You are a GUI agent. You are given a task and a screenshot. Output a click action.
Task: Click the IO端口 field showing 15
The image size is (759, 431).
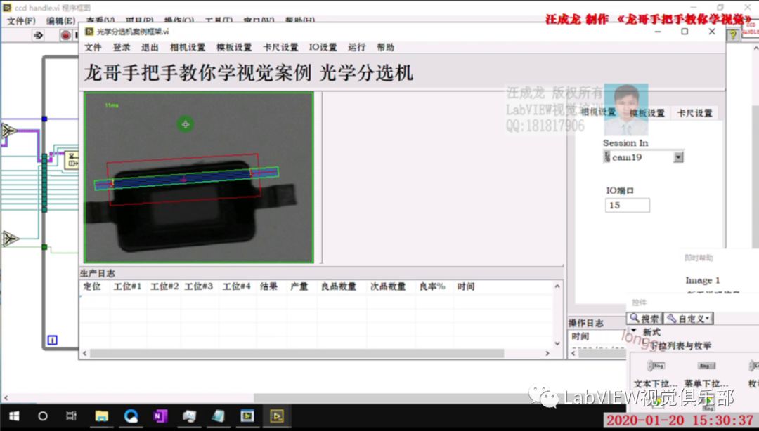(x=628, y=205)
